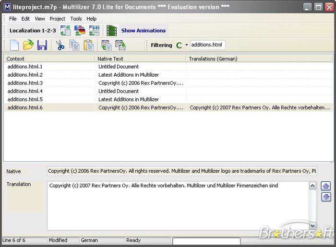Image resolution: width=336 pixels, height=247 pixels.
Task: Copy selection with the copy icon
Action: 74,45
